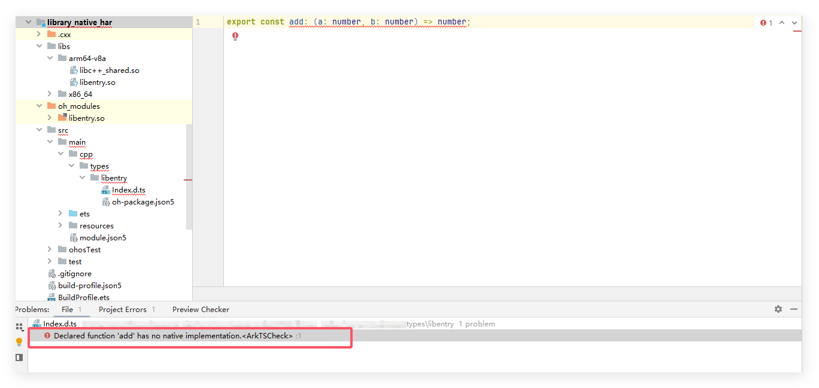The image size is (819, 388).
Task: Click the TypeScript icon beside Index.d.ts
Action: 105,190
